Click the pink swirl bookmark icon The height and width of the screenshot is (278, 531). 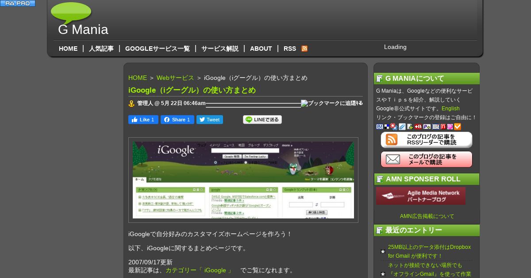tap(450, 127)
